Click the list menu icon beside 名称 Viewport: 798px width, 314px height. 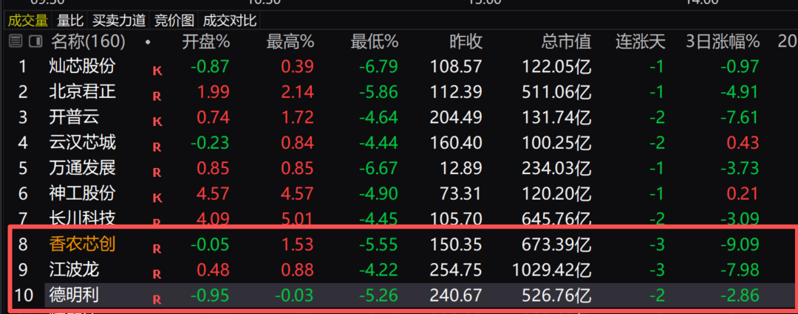tap(16, 42)
